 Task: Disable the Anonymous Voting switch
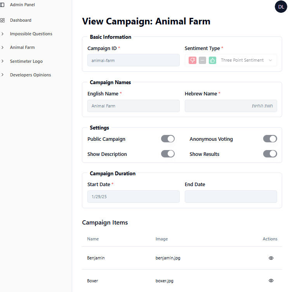(270, 139)
